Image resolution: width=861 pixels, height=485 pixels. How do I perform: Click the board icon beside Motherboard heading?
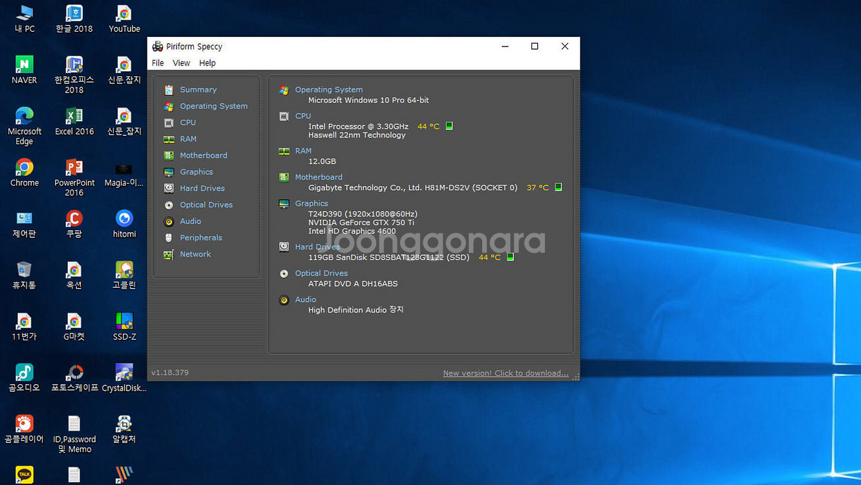284,177
